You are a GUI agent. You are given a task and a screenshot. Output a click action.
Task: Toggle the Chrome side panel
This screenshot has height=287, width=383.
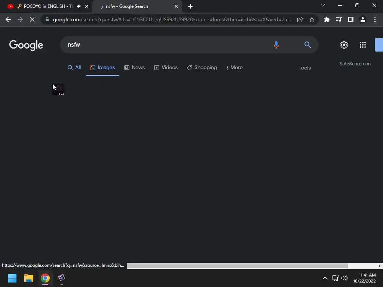point(351,19)
